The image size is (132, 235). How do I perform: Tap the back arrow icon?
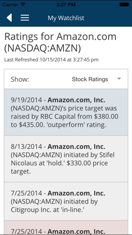(9, 18)
